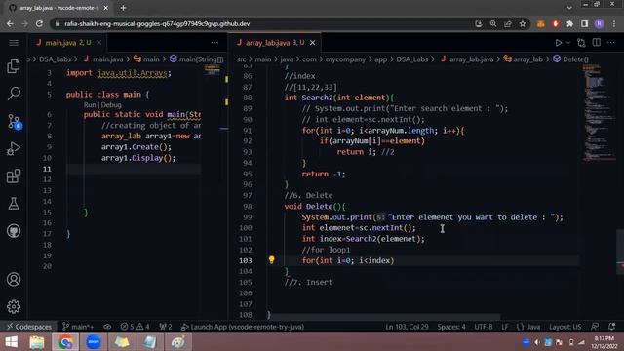Screen dimensions: 624x351
Task: Change LF end of line sequence
Action: (505, 327)
